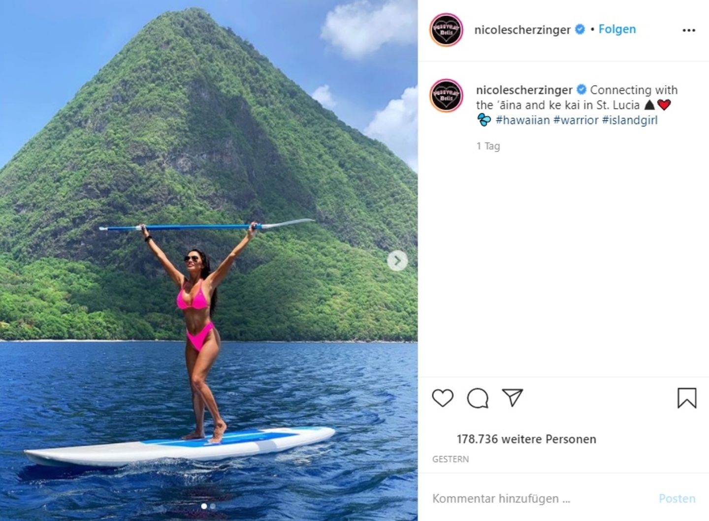Open the #islandgirl hashtag
The image size is (709, 521).
pyautogui.click(x=629, y=120)
